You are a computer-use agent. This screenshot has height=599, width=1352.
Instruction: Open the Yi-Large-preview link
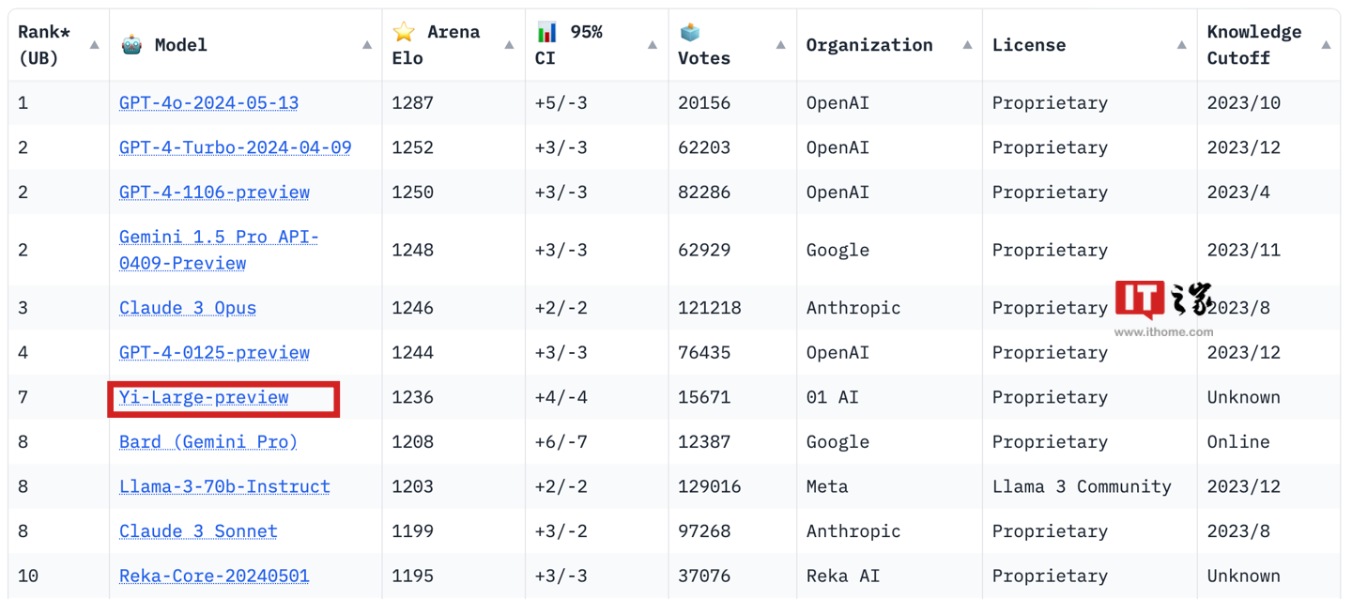click(204, 397)
